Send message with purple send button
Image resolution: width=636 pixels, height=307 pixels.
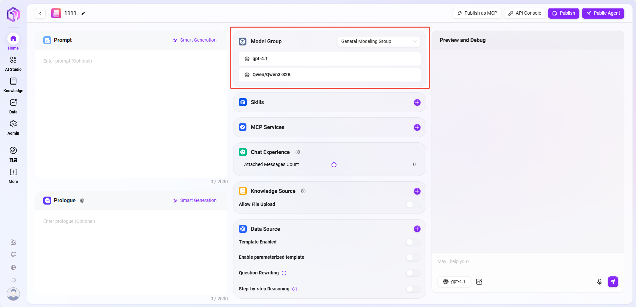(613, 282)
